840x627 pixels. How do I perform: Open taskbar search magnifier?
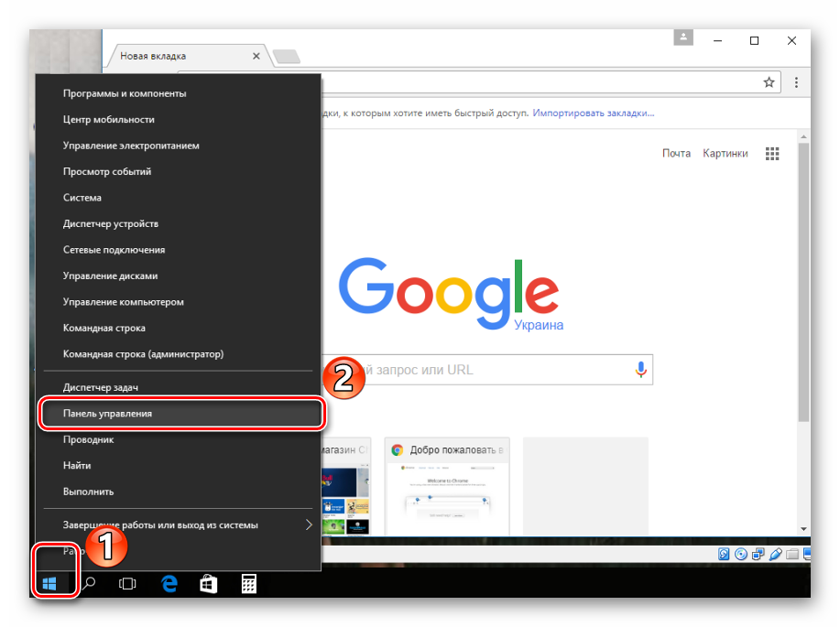point(90,583)
